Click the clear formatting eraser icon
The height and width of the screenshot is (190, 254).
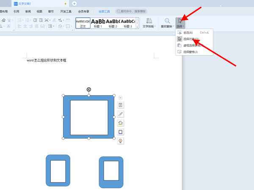[x=3, y=20]
